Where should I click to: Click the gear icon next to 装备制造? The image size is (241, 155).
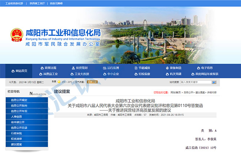[x=167, y=68]
